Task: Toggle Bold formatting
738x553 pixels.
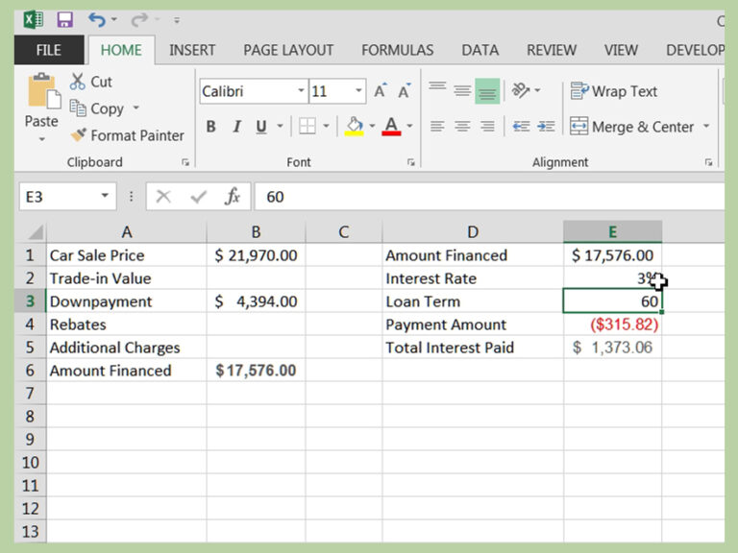Action: coord(210,127)
